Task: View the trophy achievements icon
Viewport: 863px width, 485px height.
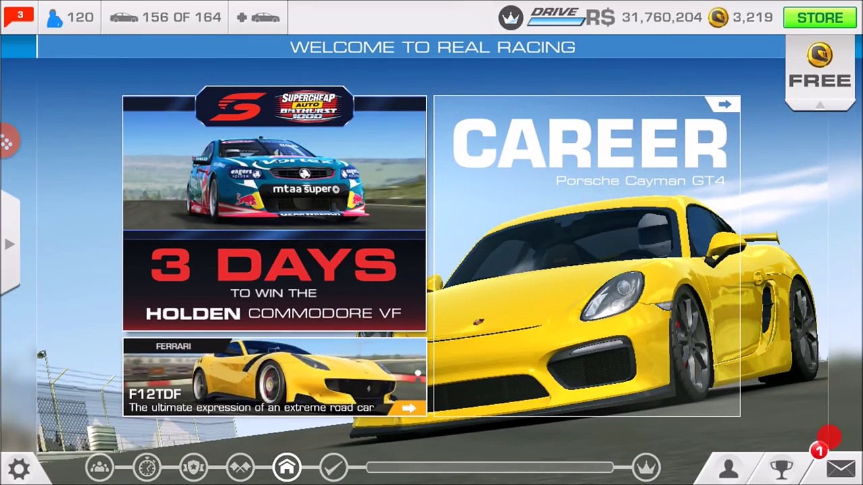Action: pos(781,469)
